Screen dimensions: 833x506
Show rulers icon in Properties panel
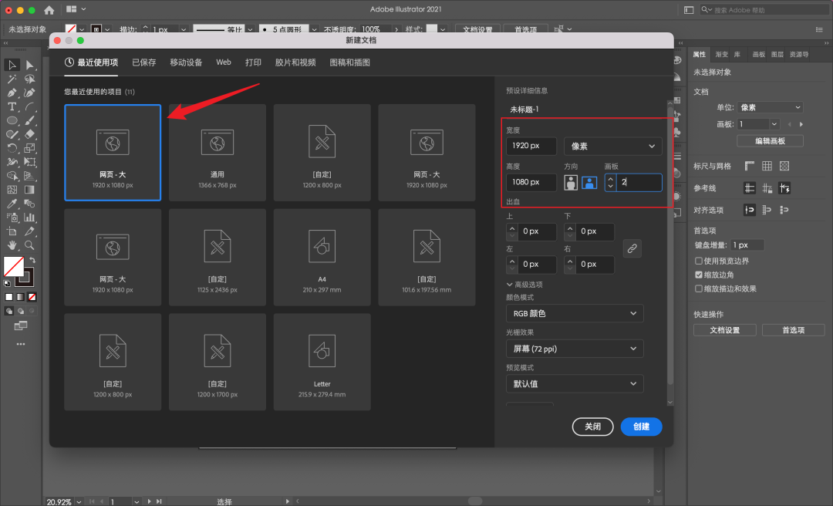(x=749, y=167)
